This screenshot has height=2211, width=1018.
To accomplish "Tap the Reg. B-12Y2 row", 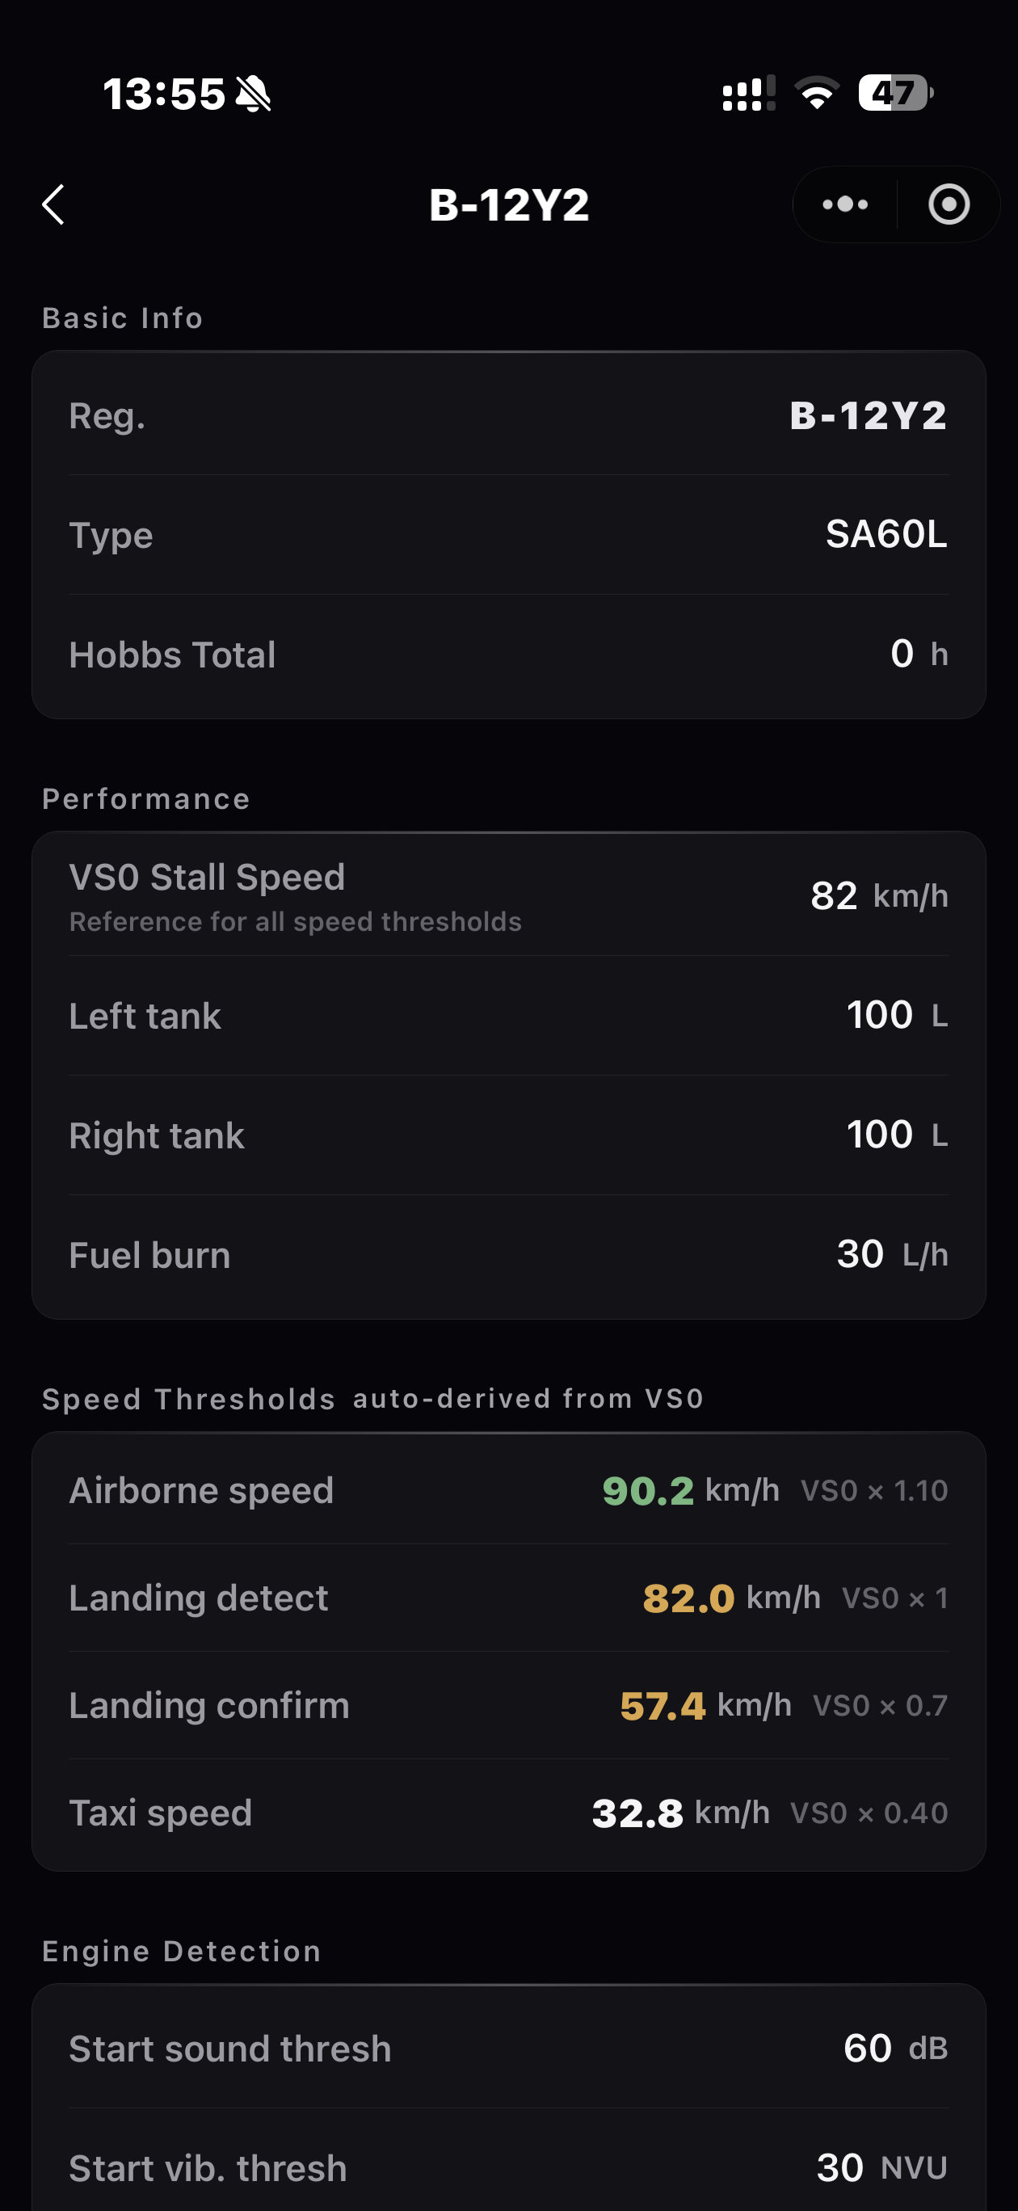I will 508,415.
